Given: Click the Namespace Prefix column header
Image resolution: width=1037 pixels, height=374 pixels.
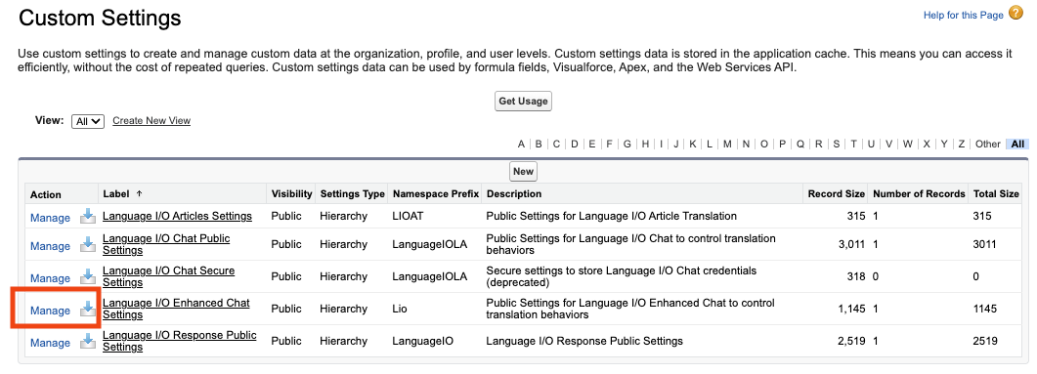Looking at the screenshot, I should point(435,194).
